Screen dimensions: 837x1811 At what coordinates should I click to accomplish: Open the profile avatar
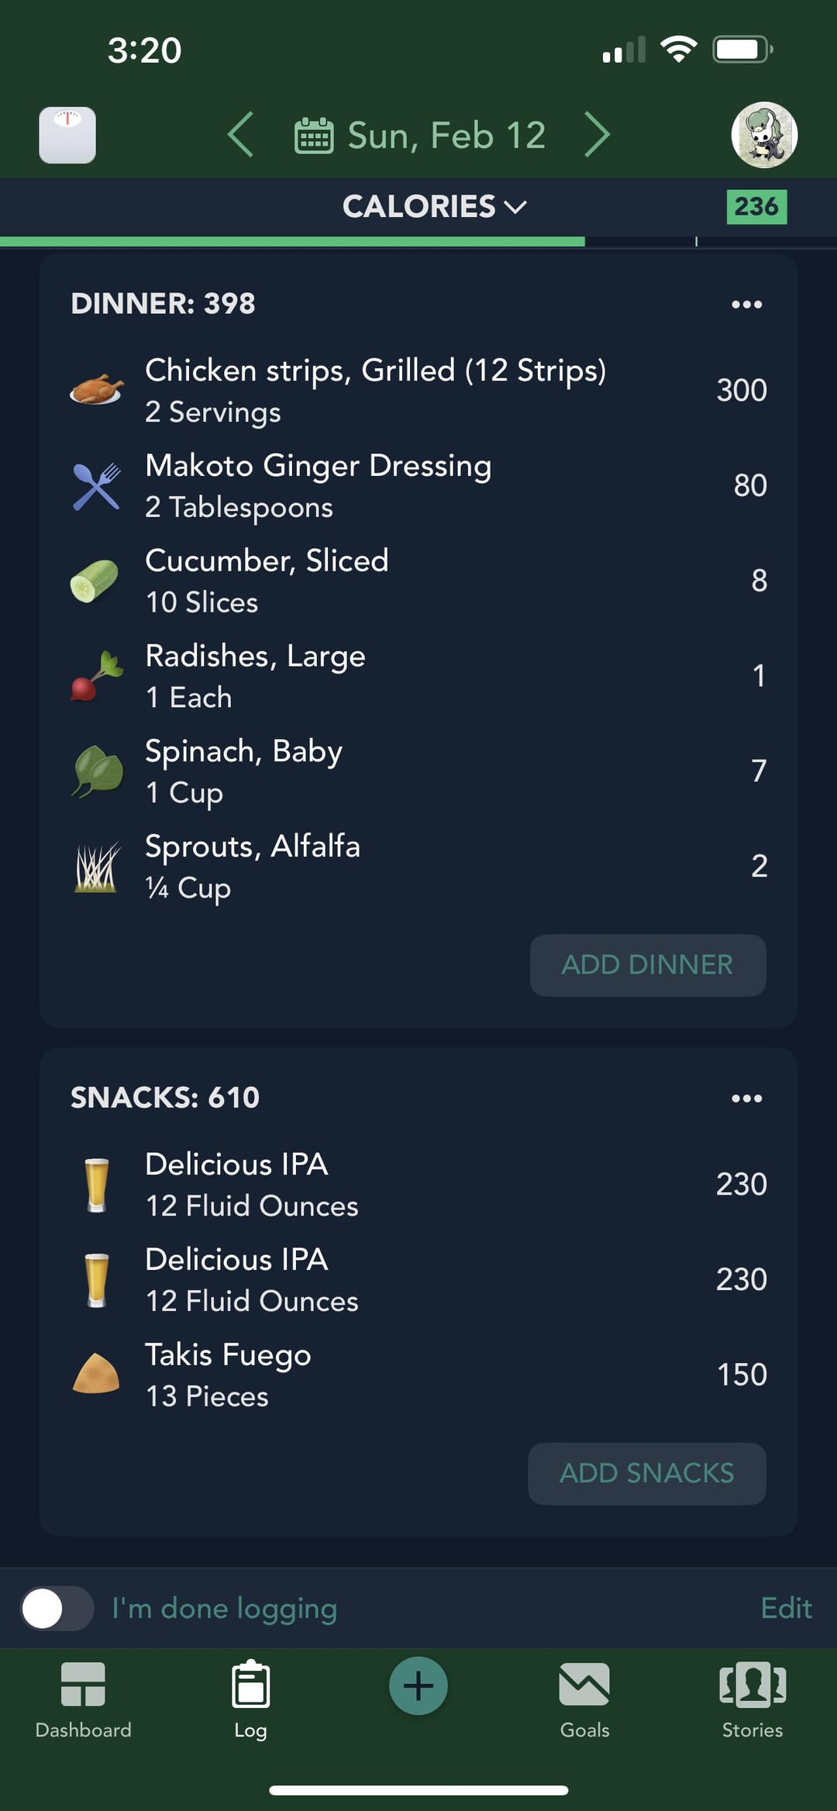click(764, 135)
